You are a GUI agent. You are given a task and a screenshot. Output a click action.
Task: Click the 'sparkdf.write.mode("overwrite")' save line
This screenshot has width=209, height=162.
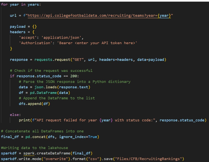[x=92, y=159]
